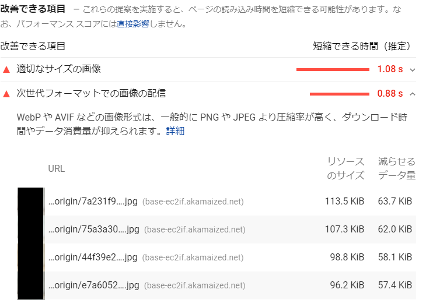Open the …origin/e7a6052….jpg URL

point(94,285)
